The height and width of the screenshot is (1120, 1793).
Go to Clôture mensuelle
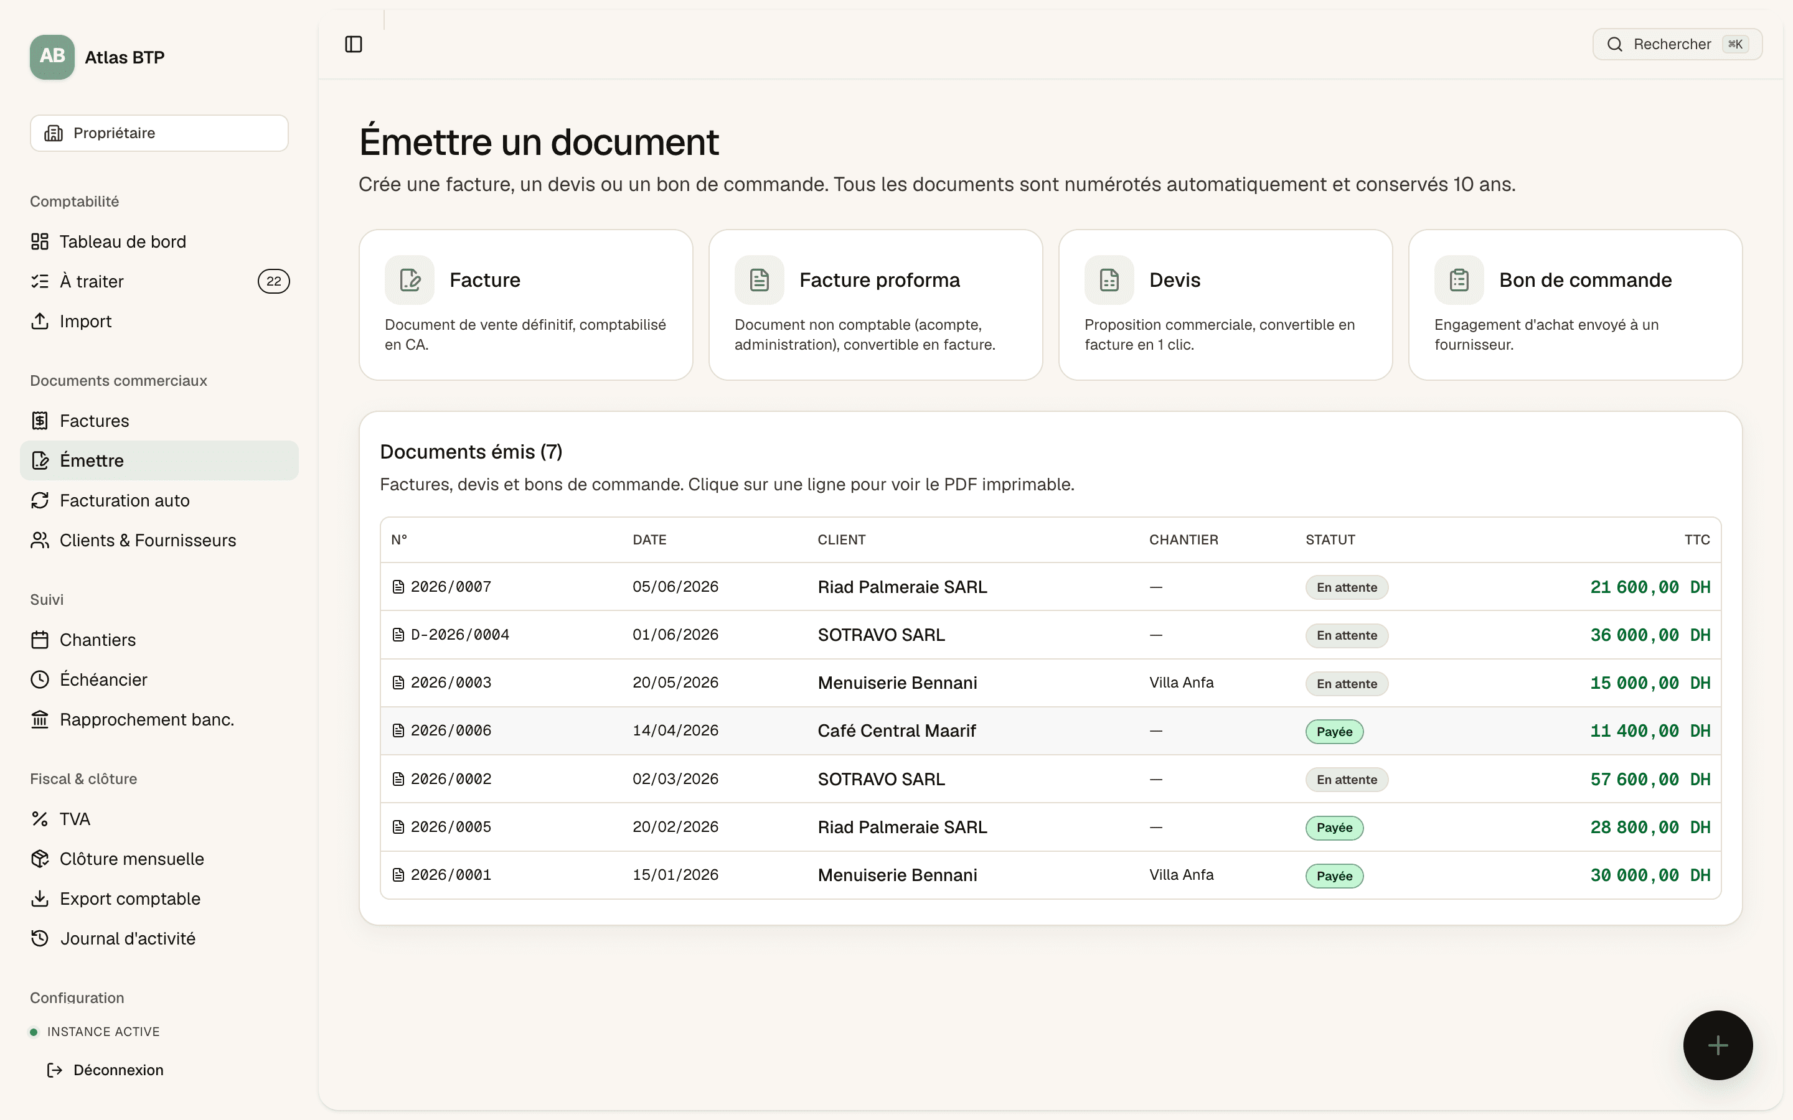pyautogui.click(x=159, y=859)
